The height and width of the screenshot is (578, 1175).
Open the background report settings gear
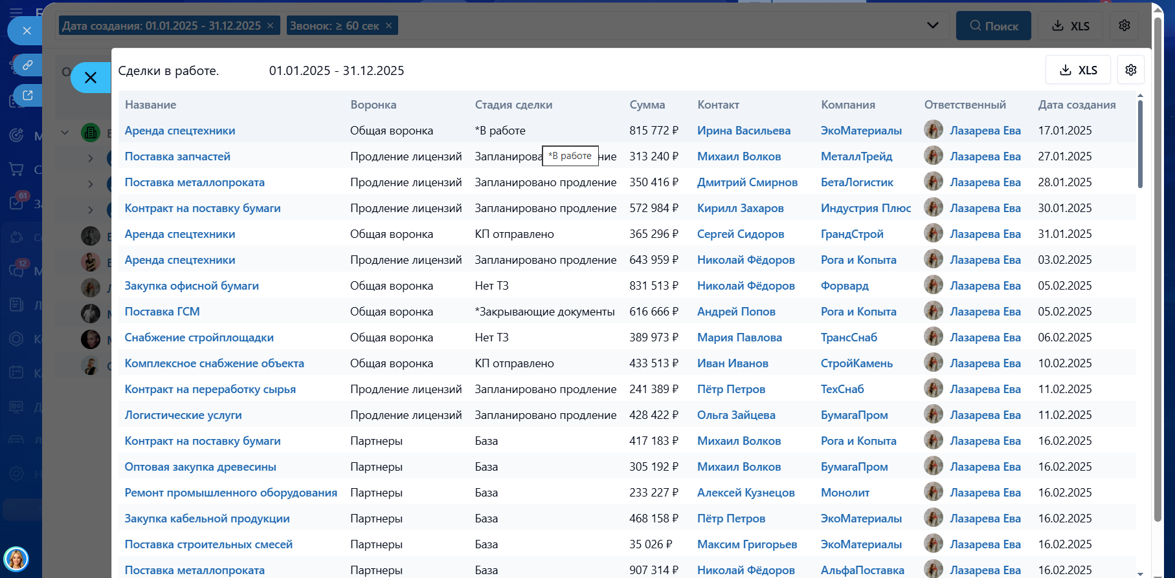pyautogui.click(x=1125, y=26)
